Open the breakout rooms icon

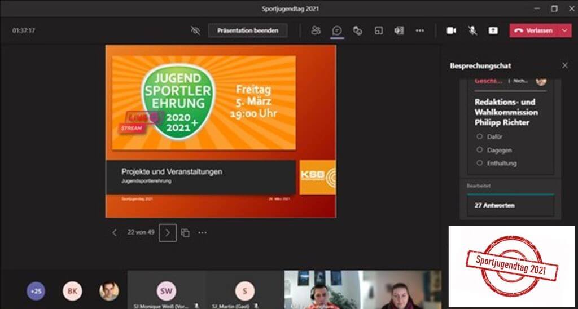point(378,30)
